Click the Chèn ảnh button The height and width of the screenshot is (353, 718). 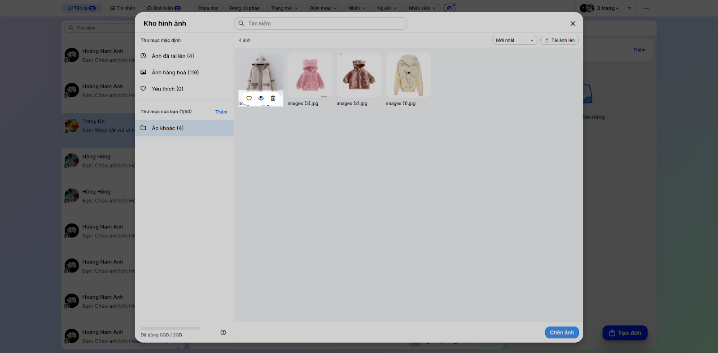(x=562, y=332)
